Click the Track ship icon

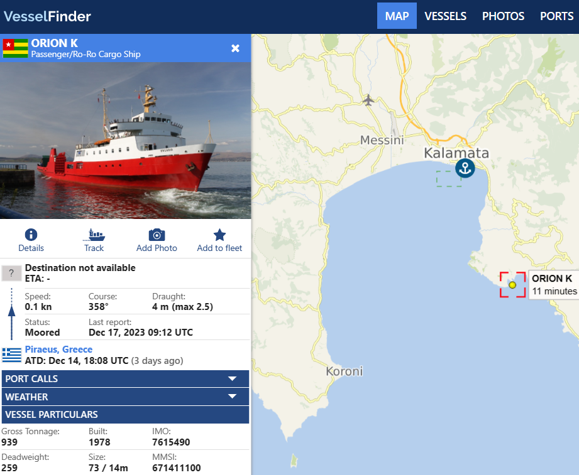coord(94,235)
